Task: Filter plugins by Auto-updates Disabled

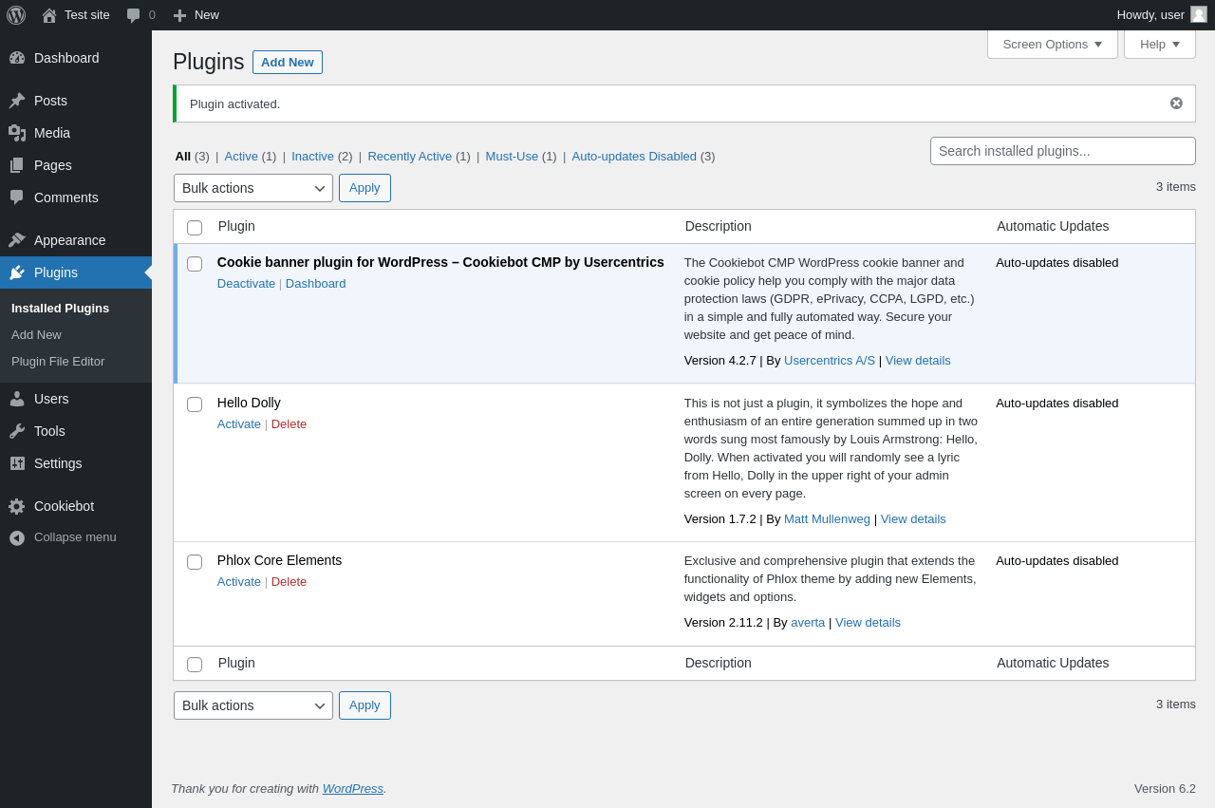Action: pos(634,156)
